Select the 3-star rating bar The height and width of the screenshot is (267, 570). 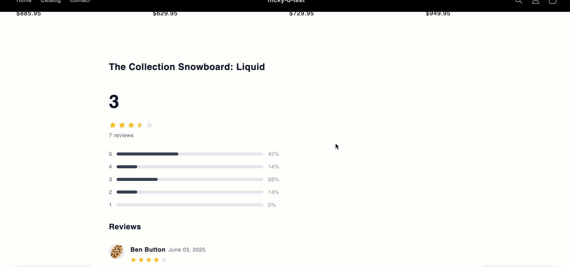(190, 179)
